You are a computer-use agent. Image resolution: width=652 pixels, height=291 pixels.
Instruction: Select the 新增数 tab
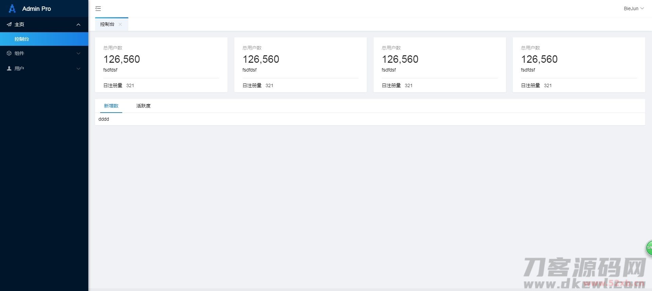(111, 106)
